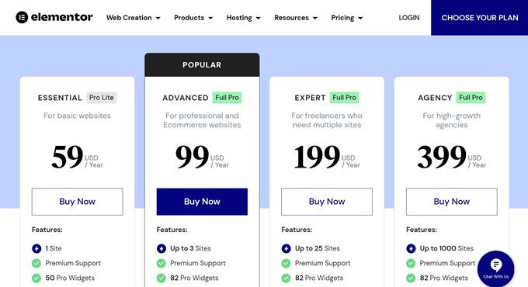Buy the Advanced plan now
Viewport: 528px width, 287px height.
tap(202, 202)
